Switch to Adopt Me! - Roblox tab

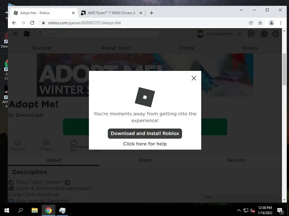[x=44, y=13]
